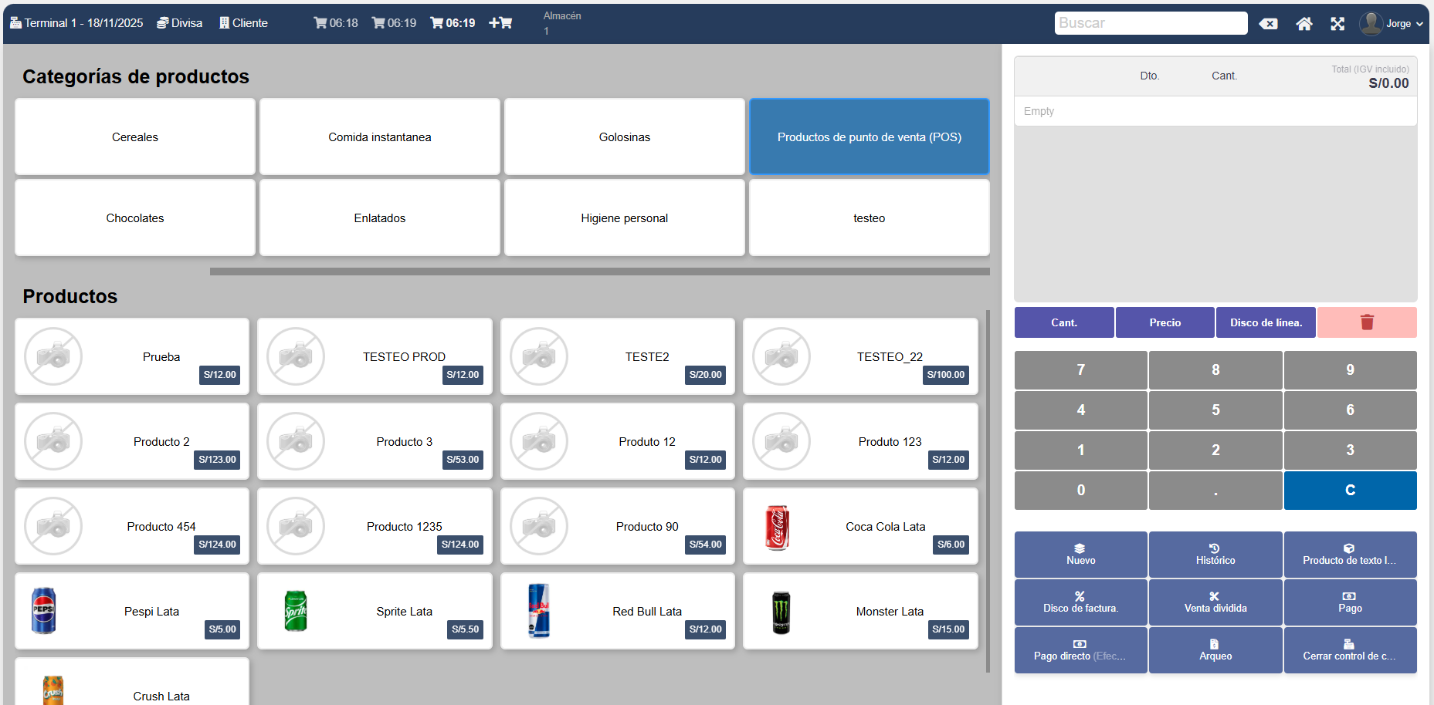Select the Cereales category
The image size is (1434, 705).
135,137
